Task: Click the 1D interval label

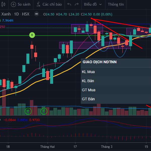Action: pyautogui.click(x=16, y=14)
